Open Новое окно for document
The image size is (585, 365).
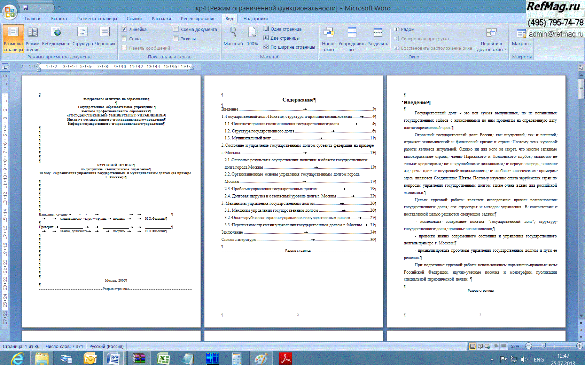pyautogui.click(x=328, y=39)
